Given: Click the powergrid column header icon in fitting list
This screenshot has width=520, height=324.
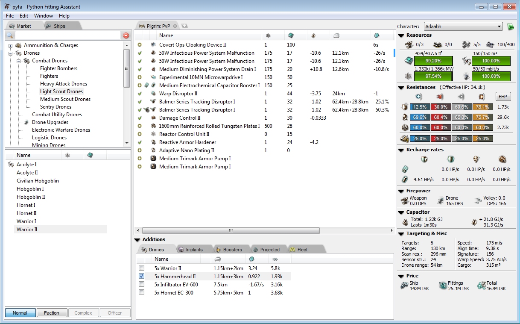Looking at the screenshot, I should pyautogui.click(x=268, y=35).
